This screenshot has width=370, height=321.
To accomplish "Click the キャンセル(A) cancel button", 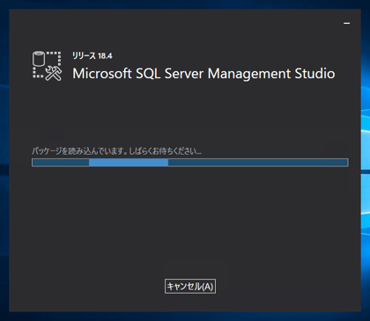I will pyautogui.click(x=190, y=286).
